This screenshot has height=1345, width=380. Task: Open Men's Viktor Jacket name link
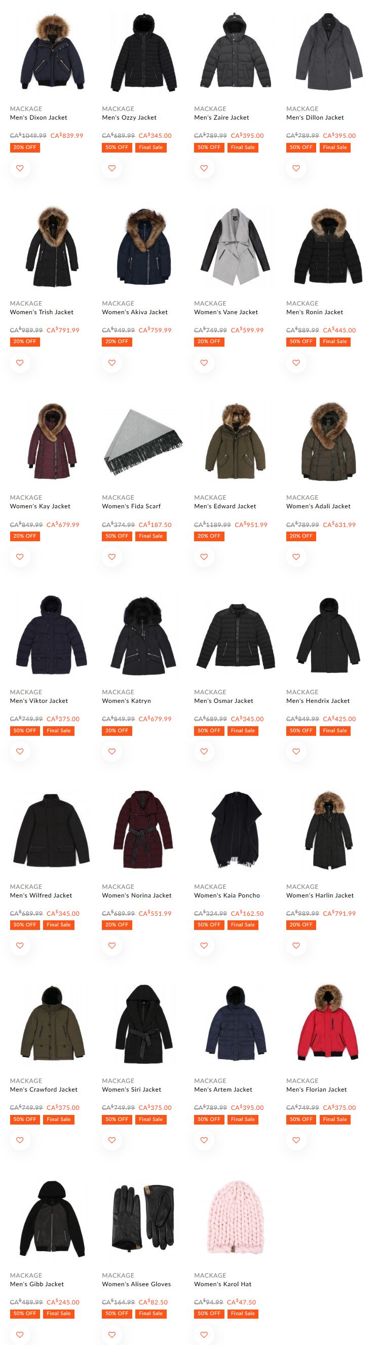[x=39, y=701]
